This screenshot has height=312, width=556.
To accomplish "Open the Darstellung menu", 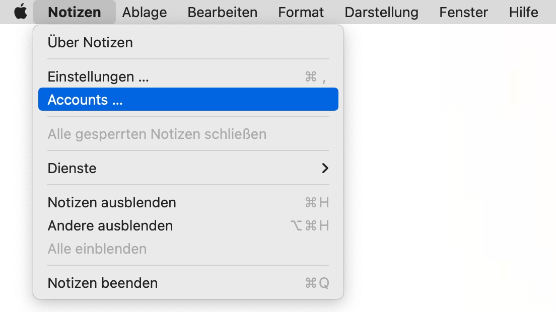I will click(x=381, y=12).
